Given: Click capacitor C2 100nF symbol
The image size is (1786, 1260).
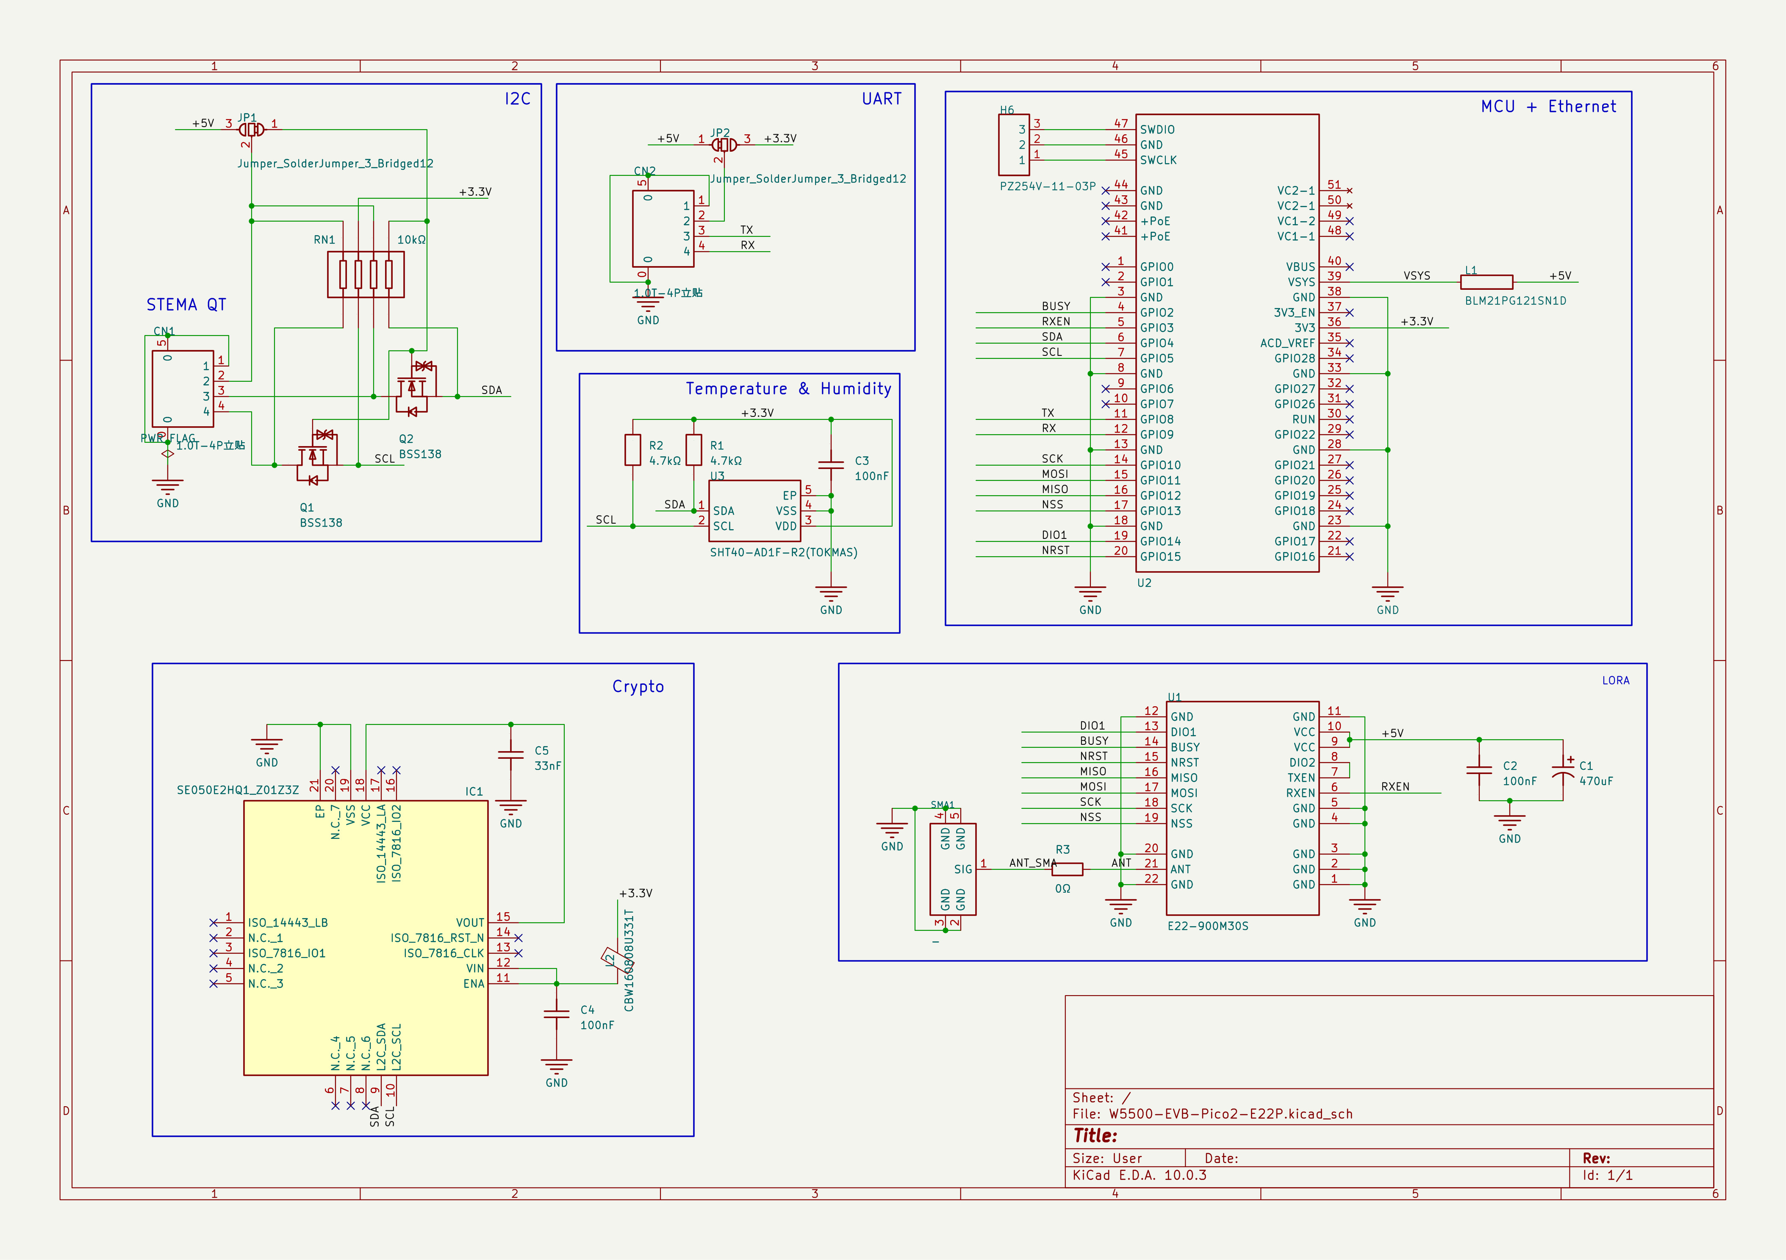Looking at the screenshot, I should [x=1479, y=770].
